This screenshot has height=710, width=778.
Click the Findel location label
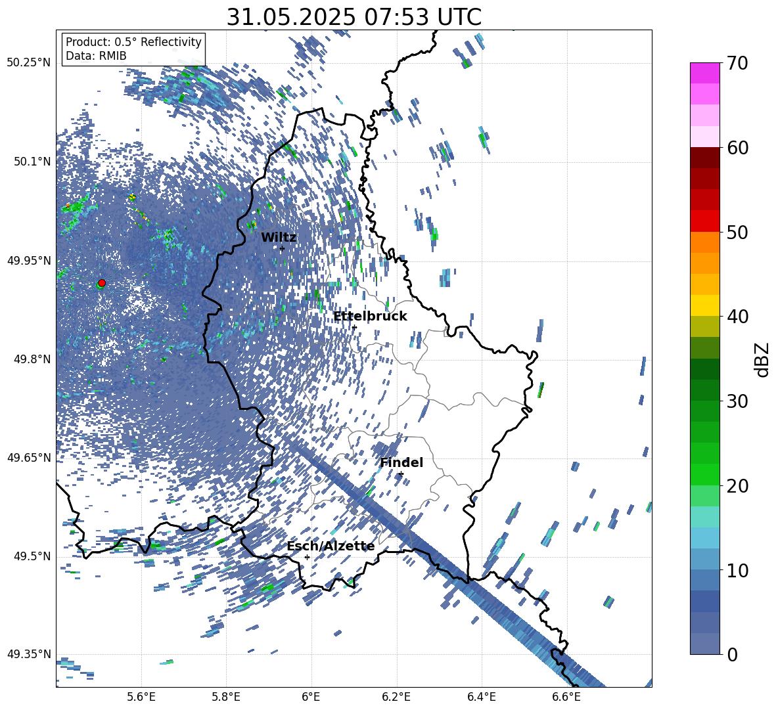[401, 462]
